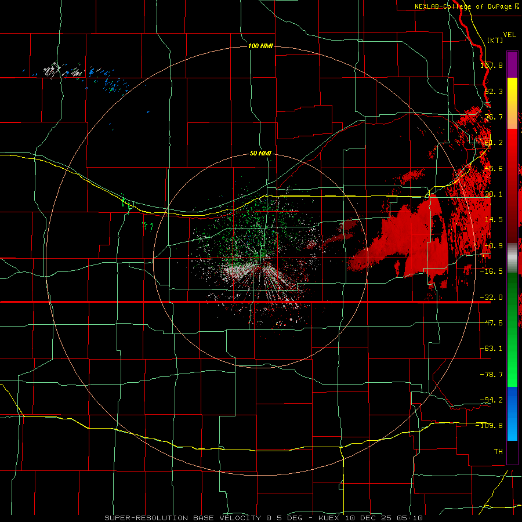Screen dimensions: 522x522
Task: Click the -0.9 velocity legend value
Action: pyautogui.click(x=494, y=246)
